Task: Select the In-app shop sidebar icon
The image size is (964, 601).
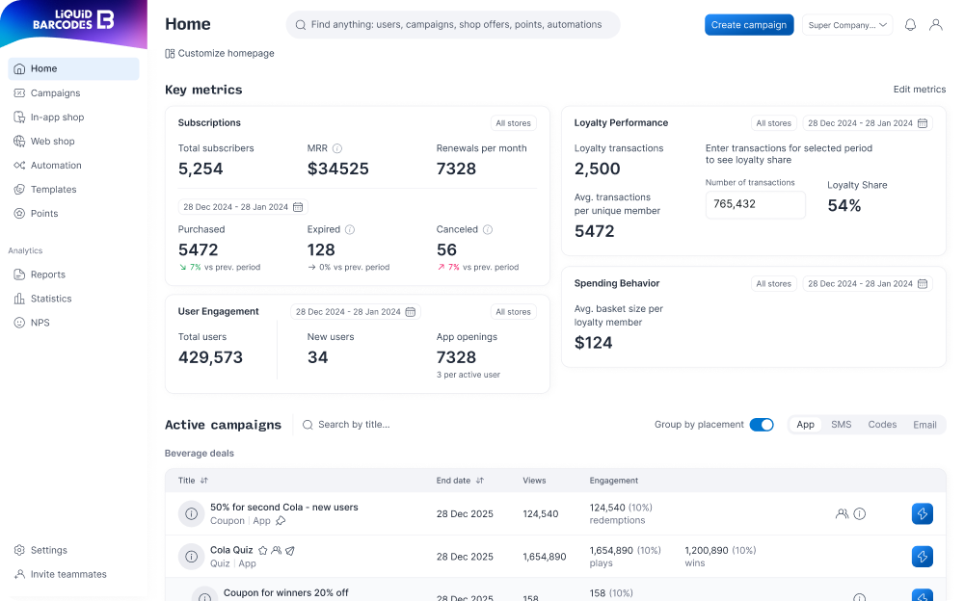Action: [19, 117]
